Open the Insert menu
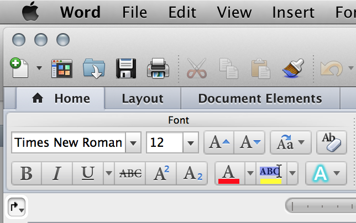356x223 pixels. coord(293,12)
